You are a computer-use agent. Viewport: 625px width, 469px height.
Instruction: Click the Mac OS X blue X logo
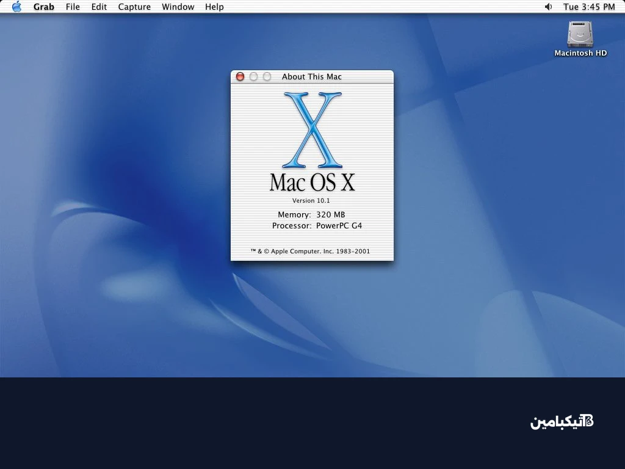[312, 128]
